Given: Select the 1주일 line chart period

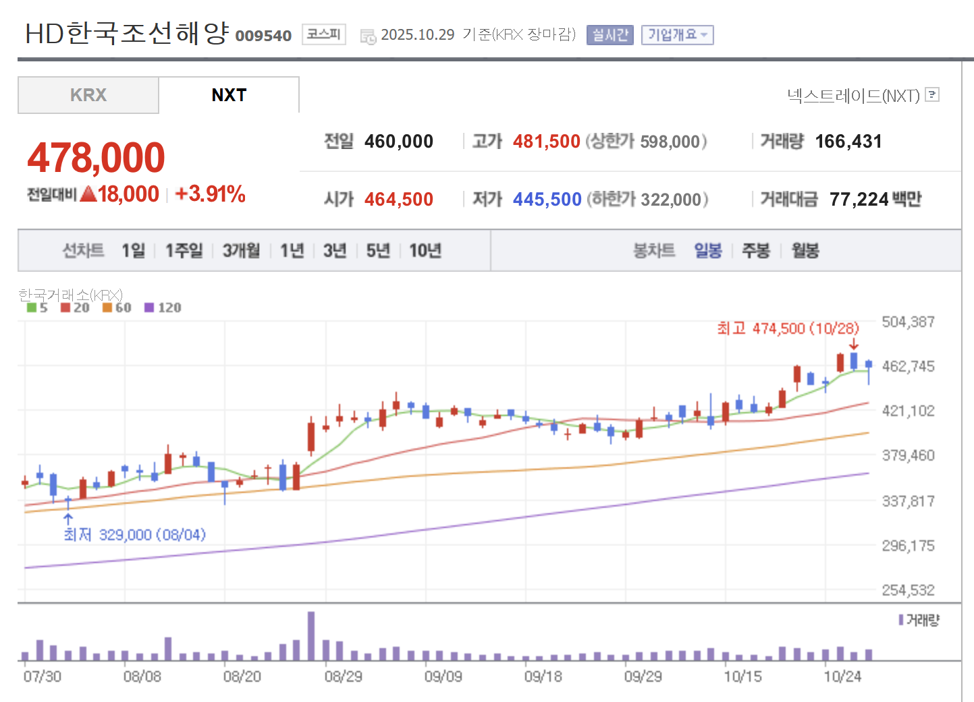Looking at the screenshot, I should (x=184, y=251).
